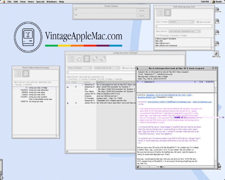Screen dimensions: 225x180
Task: Select the threaded list view icon in comp.sys.mac.vintage
Action: click(x=87, y=59)
